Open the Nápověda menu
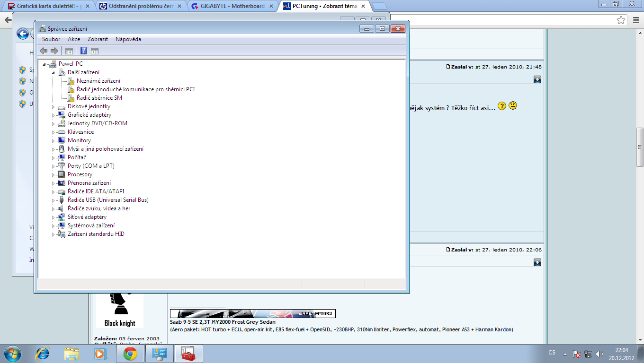Viewport: 644px width, 363px height. tap(128, 39)
